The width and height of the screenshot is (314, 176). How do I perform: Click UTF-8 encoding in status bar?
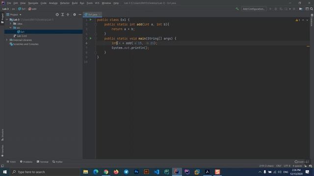point(287,166)
